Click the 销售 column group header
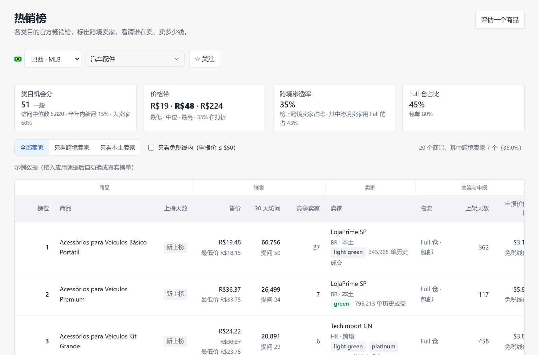539x355 pixels. click(x=259, y=187)
